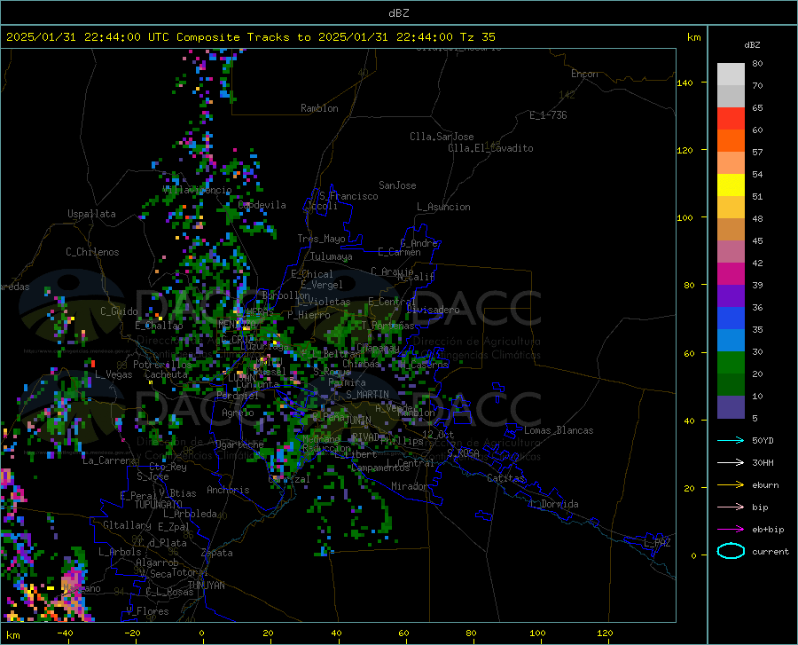Screen dimensions: 798x645
Task: Select the pink bip arrow legend symbol
Action: point(731,507)
